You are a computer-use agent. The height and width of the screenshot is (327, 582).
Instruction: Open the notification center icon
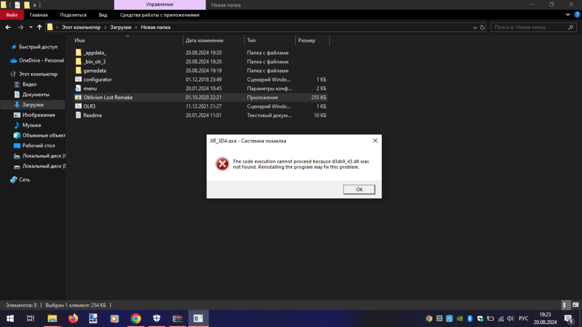[x=569, y=318]
